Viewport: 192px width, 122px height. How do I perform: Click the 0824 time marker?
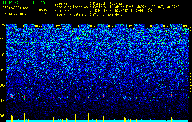point(75,26)
